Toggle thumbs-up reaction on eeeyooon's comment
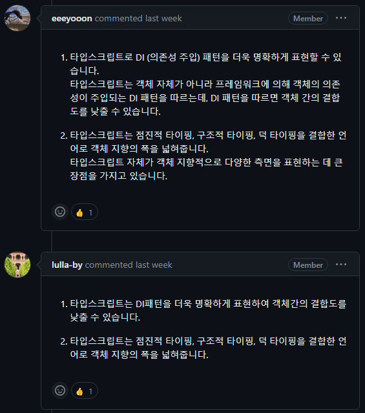The image size is (365, 413). point(85,212)
